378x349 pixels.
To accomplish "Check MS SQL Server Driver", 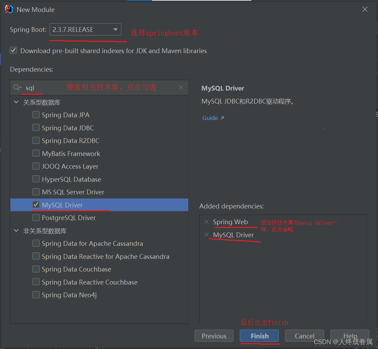I will [36, 192].
